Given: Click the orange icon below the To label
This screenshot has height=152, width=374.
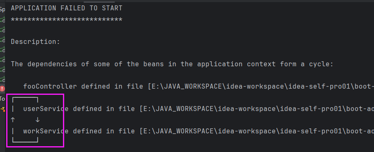Looking at the screenshot, I should tap(2, 109).
